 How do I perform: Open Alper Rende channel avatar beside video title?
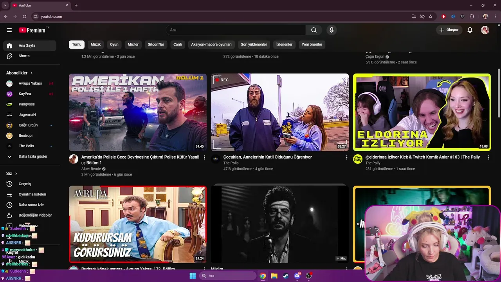(74, 159)
